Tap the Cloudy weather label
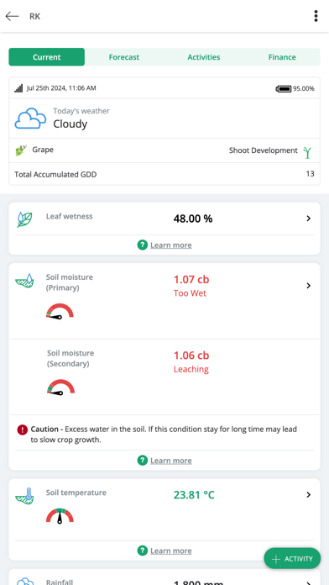The width and height of the screenshot is (329, 585). [70, 124]
